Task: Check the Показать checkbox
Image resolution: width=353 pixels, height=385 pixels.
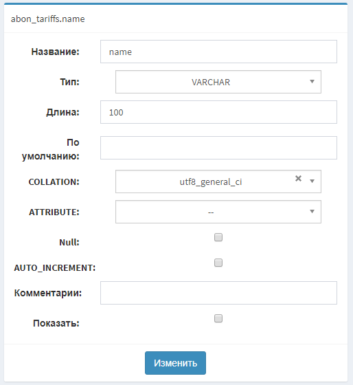Action: click(x=218, y=318)
